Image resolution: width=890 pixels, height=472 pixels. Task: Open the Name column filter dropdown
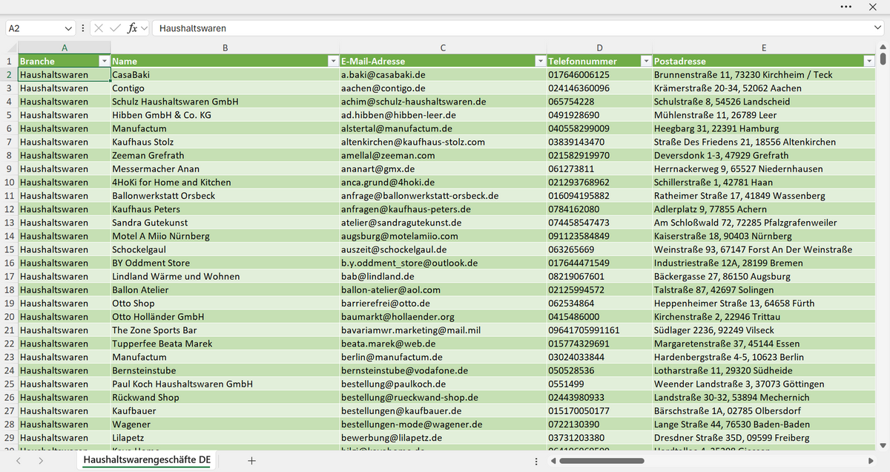point(332,62)
